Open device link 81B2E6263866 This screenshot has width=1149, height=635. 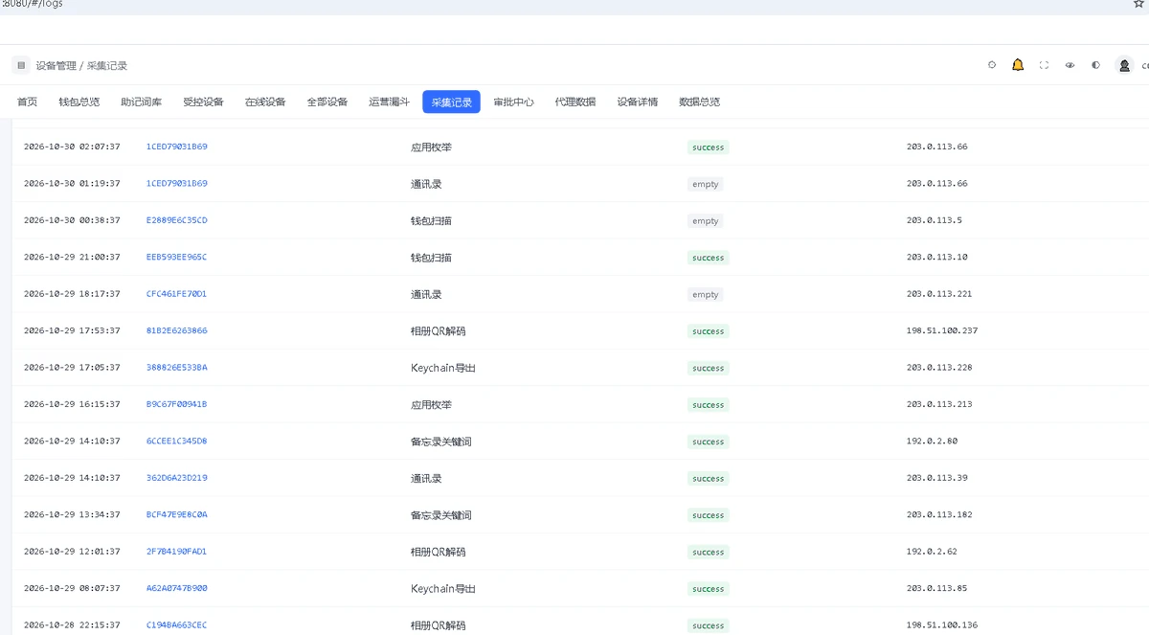177,331
